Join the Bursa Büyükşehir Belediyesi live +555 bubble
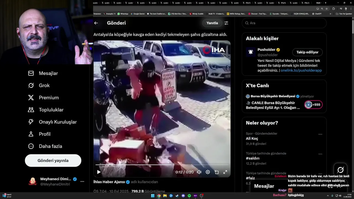The width and height of the screenshot is (354, 199). coord(313,105)
